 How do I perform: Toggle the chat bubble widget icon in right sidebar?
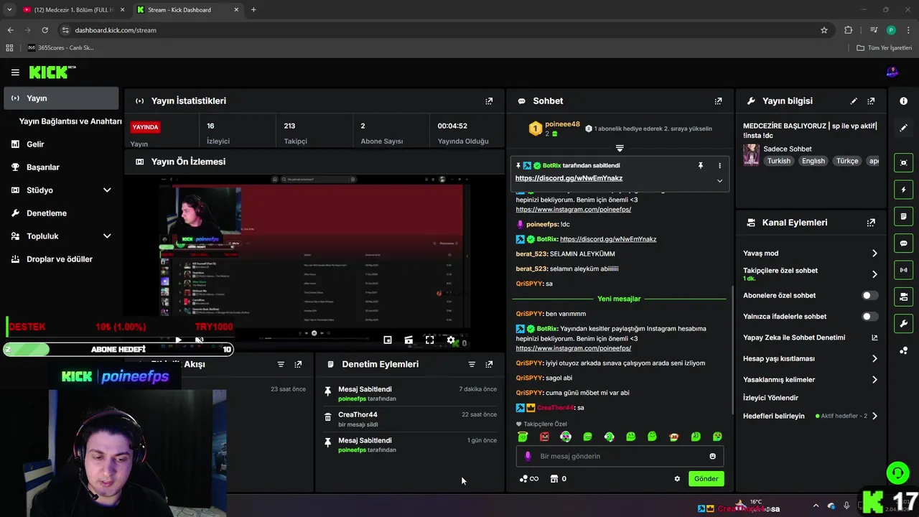coord(904,243)
